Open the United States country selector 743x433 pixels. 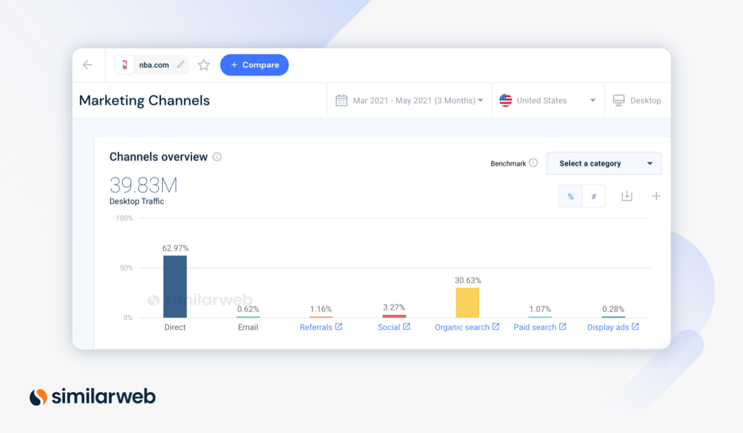point(547,100)
